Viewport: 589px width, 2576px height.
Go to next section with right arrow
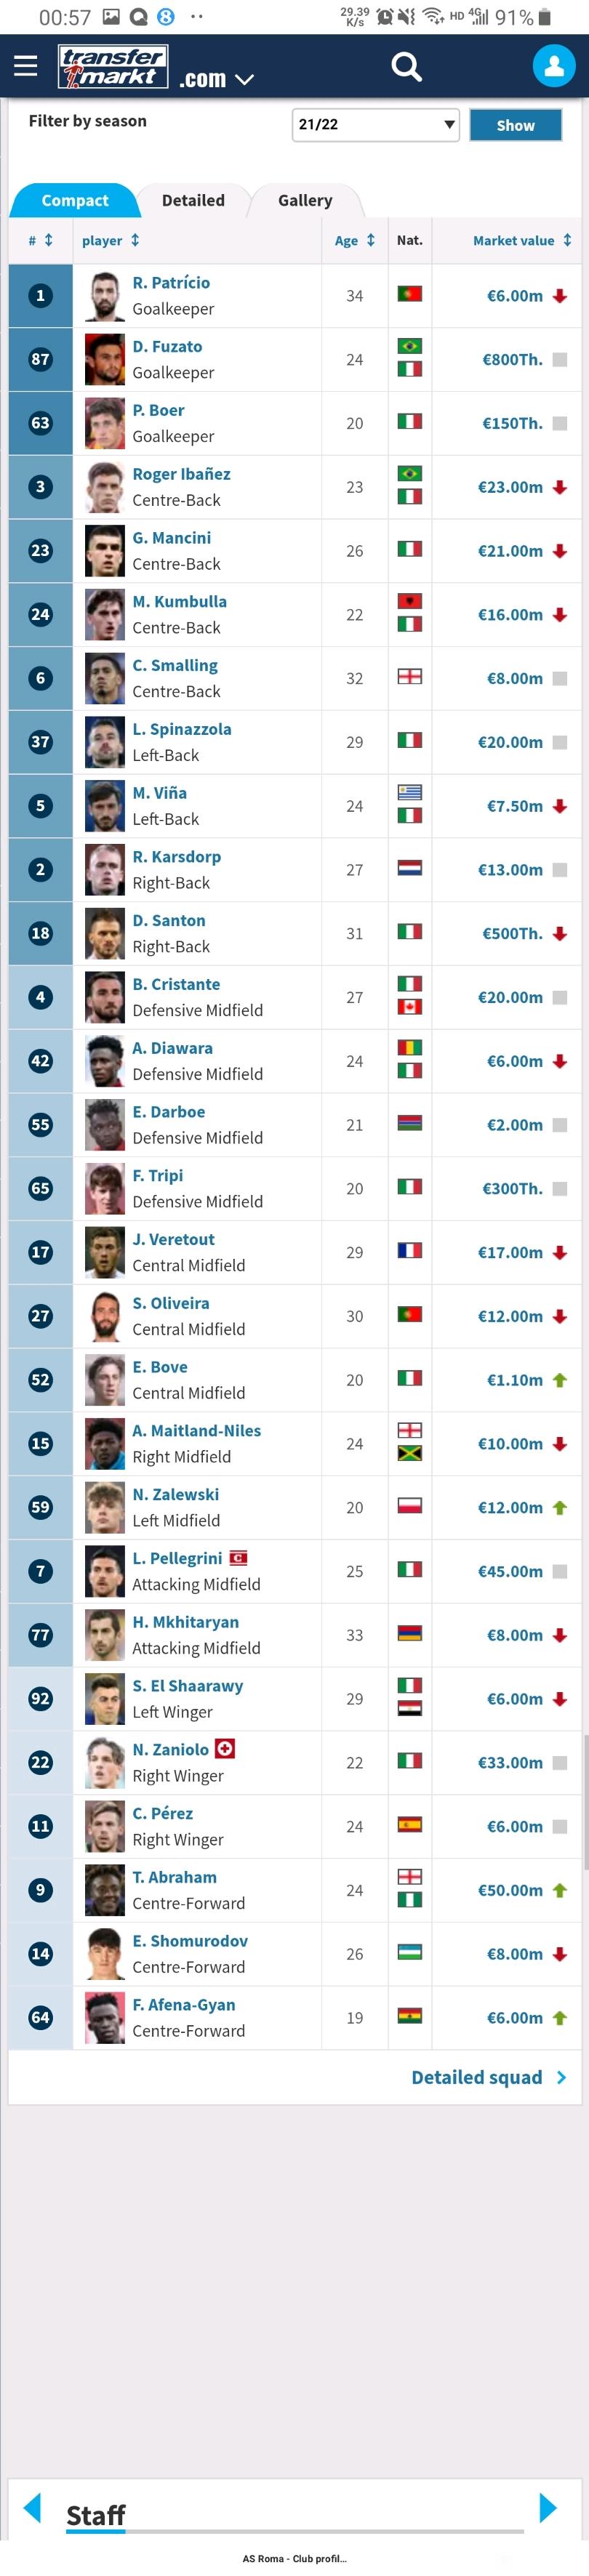[547, 2507]
